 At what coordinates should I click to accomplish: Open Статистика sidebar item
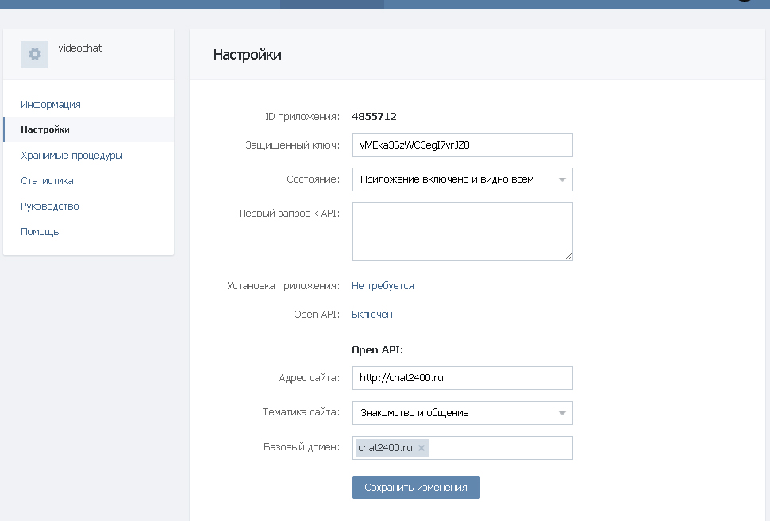click(x=47, y=181)
